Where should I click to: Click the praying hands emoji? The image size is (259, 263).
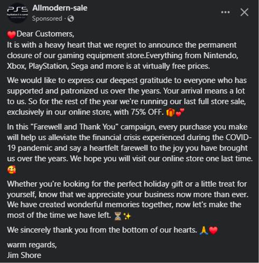pyautogui.click(x=203, y=231)
